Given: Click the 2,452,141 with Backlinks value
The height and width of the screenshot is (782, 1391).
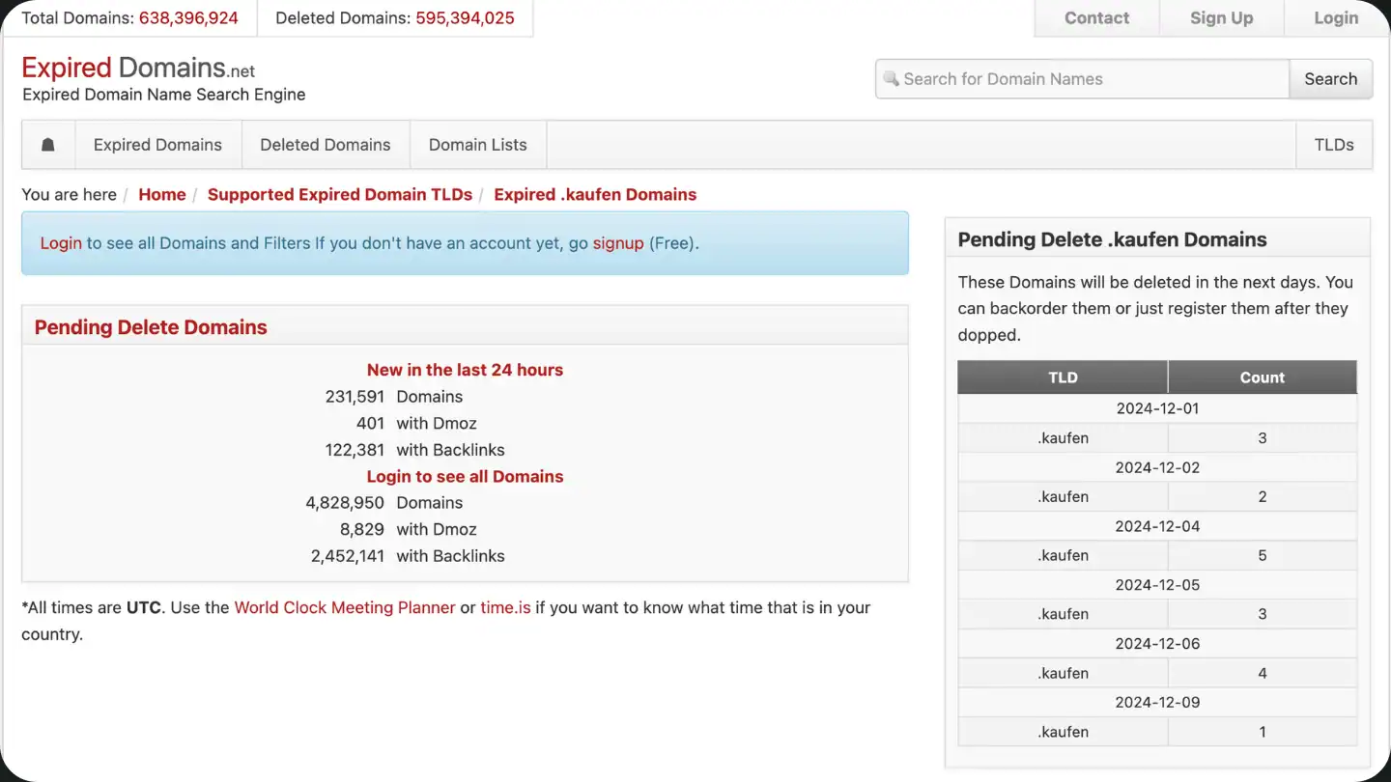Looking at the screenshot, I should (348, 556).
